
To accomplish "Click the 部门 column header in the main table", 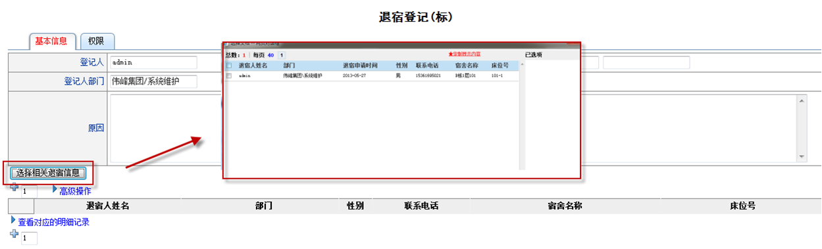I will 264,206.
